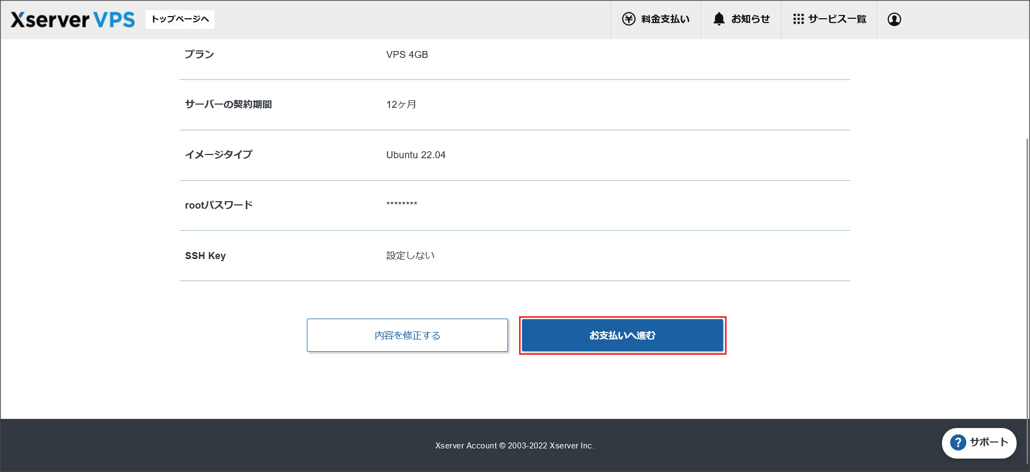The image size is (1030, 472).
Task: Click the サポート label in chat widget
Action: [x=989, y=442]
